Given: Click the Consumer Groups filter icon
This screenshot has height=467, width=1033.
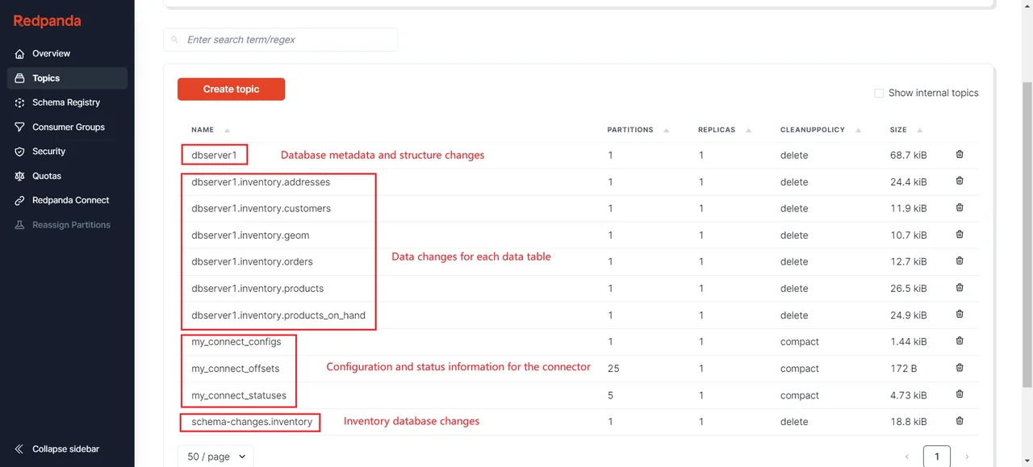Looking at the screenshot, I should click(20, 127).
